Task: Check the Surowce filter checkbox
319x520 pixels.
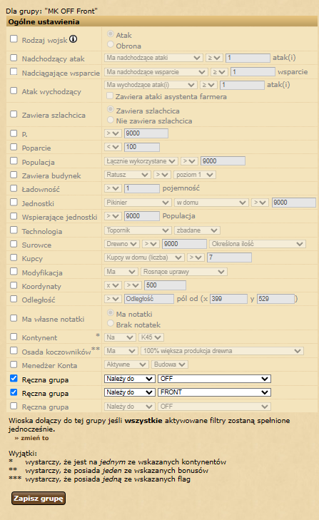Action: tap(14, 244)
